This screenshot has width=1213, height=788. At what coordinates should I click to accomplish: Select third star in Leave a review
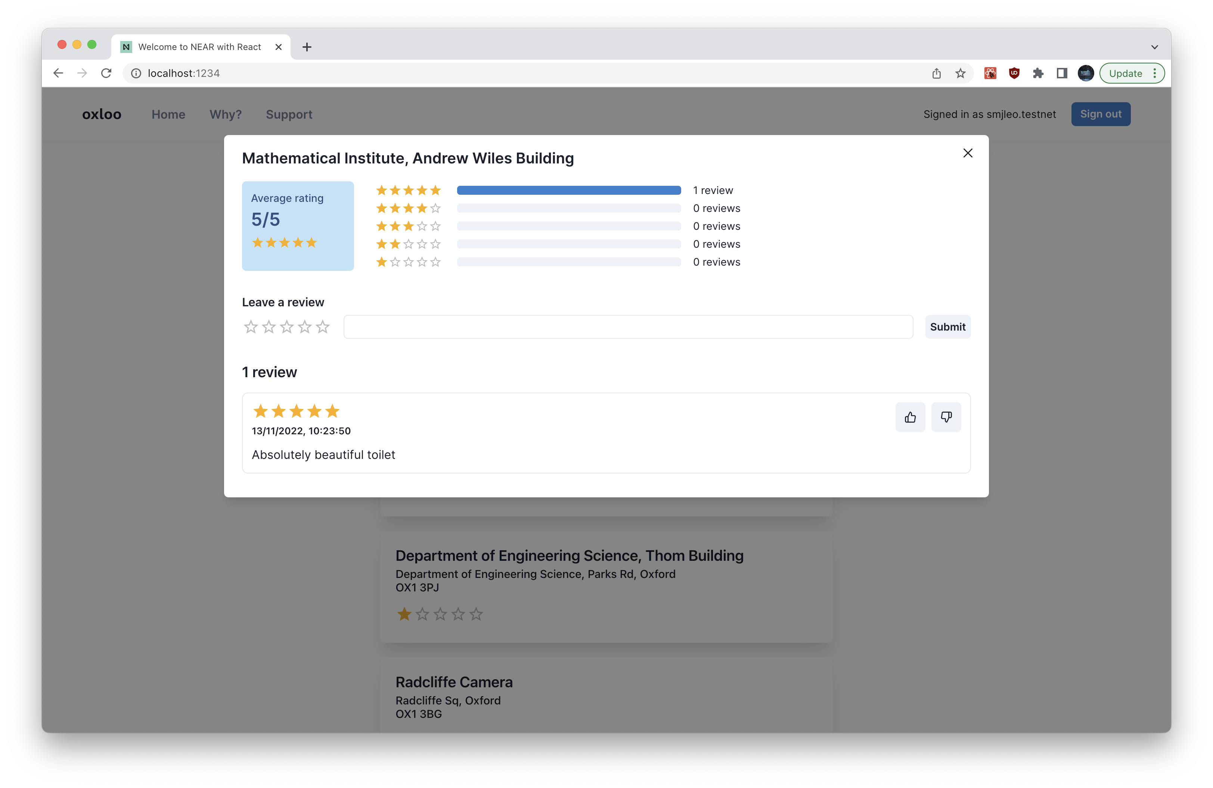(286, 327)
